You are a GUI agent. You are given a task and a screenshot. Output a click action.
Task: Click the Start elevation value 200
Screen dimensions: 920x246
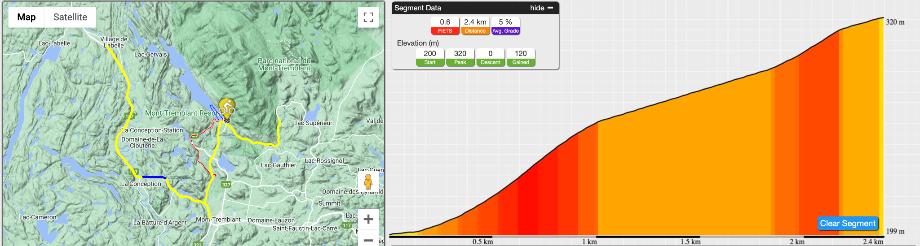click(430, 53)
